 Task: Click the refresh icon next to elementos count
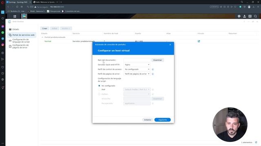pos(256,142)
